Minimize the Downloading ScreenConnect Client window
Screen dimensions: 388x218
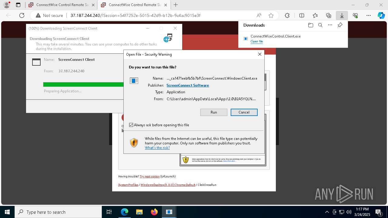pyautogui.click(x=148, y=28)
